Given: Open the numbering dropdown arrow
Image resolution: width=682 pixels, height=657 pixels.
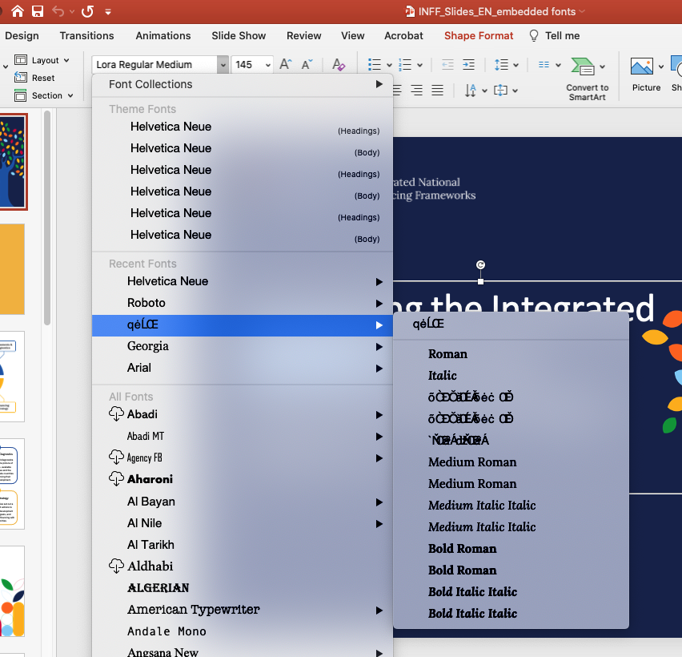Looking at the screenshot, I should pyautogui.click(x=419, y=66).
